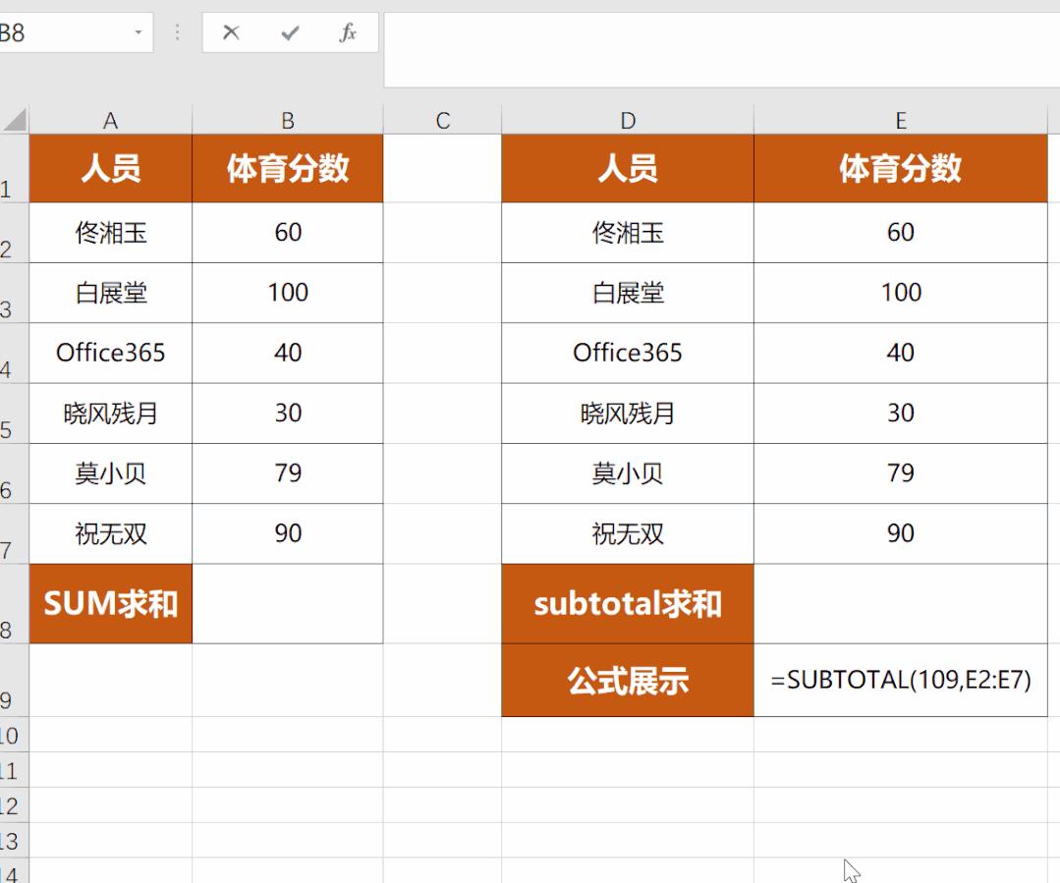Select the orange 人员 header cell

click(x=111, y=168)
